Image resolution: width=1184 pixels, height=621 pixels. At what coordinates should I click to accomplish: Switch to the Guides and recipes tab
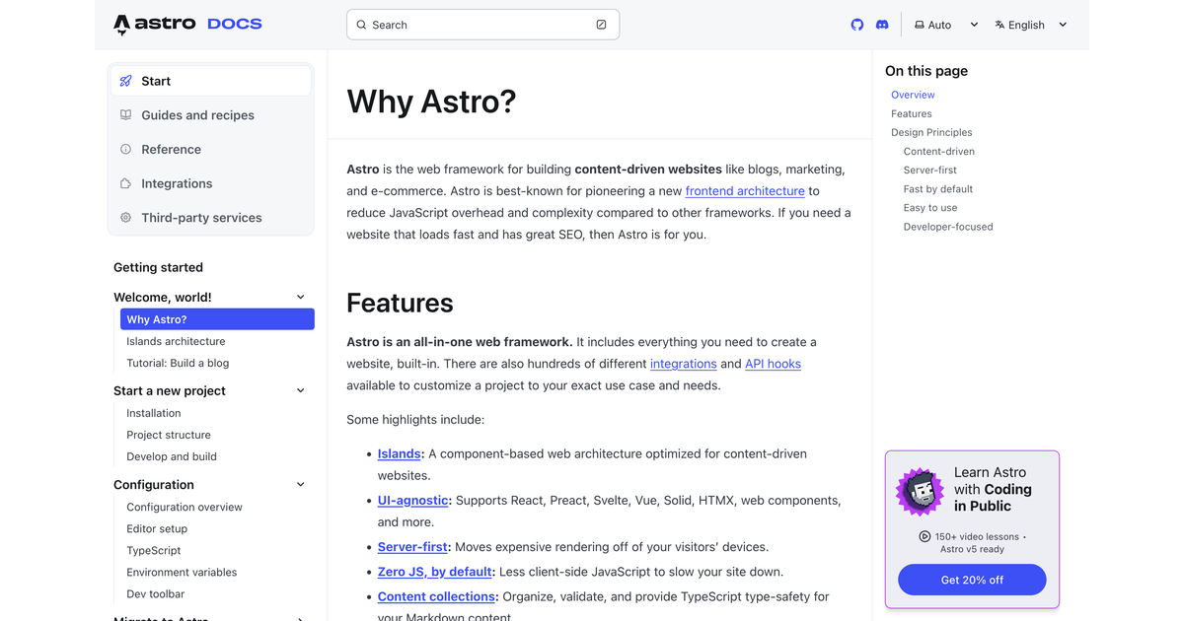(211, 115)
